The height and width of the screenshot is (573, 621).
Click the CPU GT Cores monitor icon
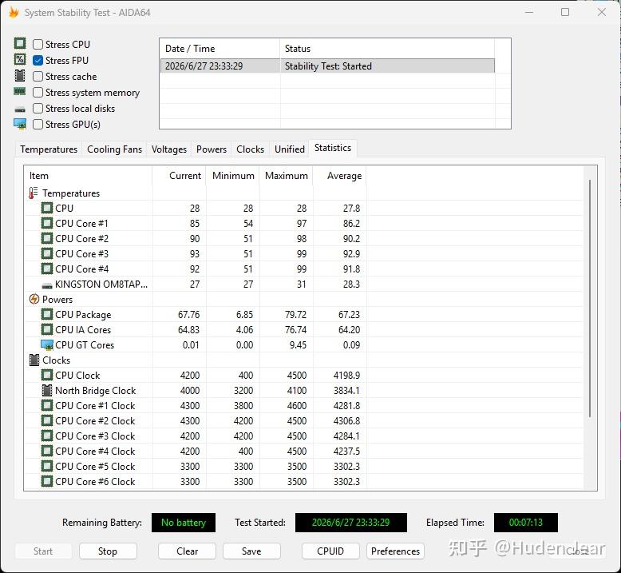(47, 345)
